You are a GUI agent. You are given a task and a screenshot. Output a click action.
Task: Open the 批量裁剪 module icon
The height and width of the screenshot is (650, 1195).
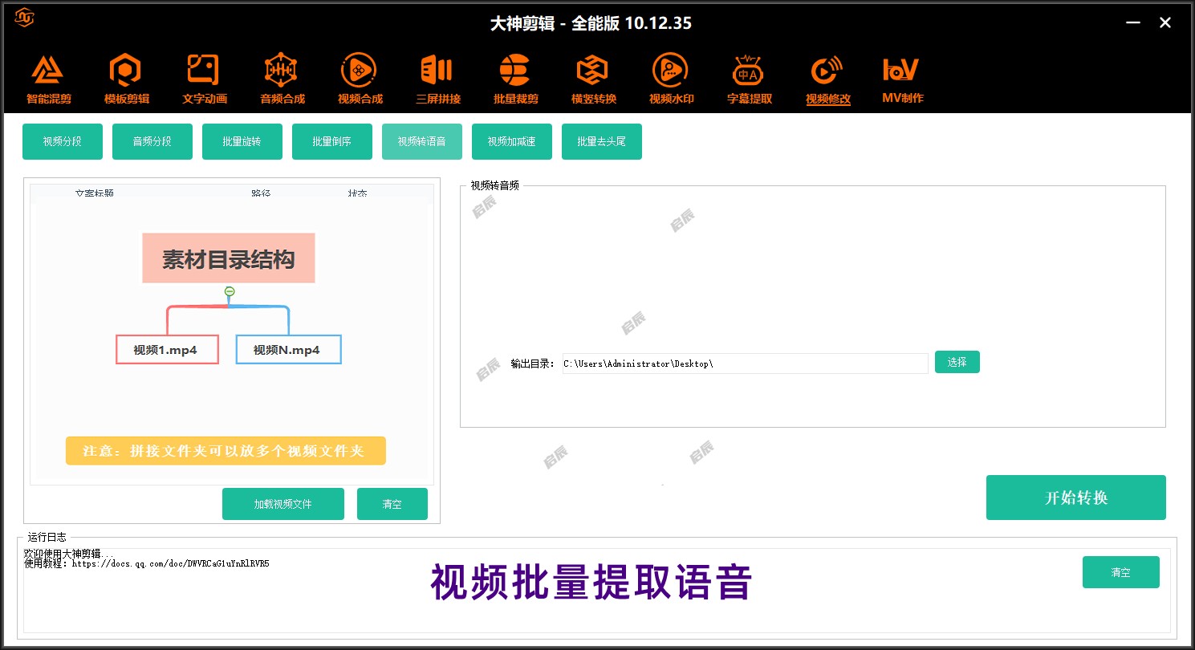tap(515, 79)
